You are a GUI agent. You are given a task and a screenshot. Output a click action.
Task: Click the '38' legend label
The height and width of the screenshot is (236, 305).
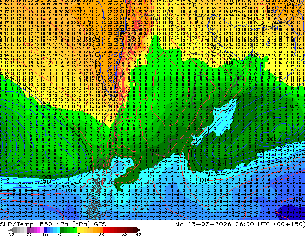click(125, 234)
